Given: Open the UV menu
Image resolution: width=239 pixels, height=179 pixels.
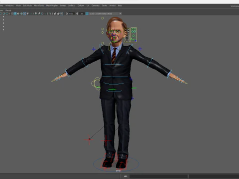Looking at the screenshot, I should [88, 5].
